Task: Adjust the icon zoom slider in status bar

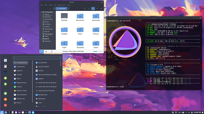Action: click(98, 51)
